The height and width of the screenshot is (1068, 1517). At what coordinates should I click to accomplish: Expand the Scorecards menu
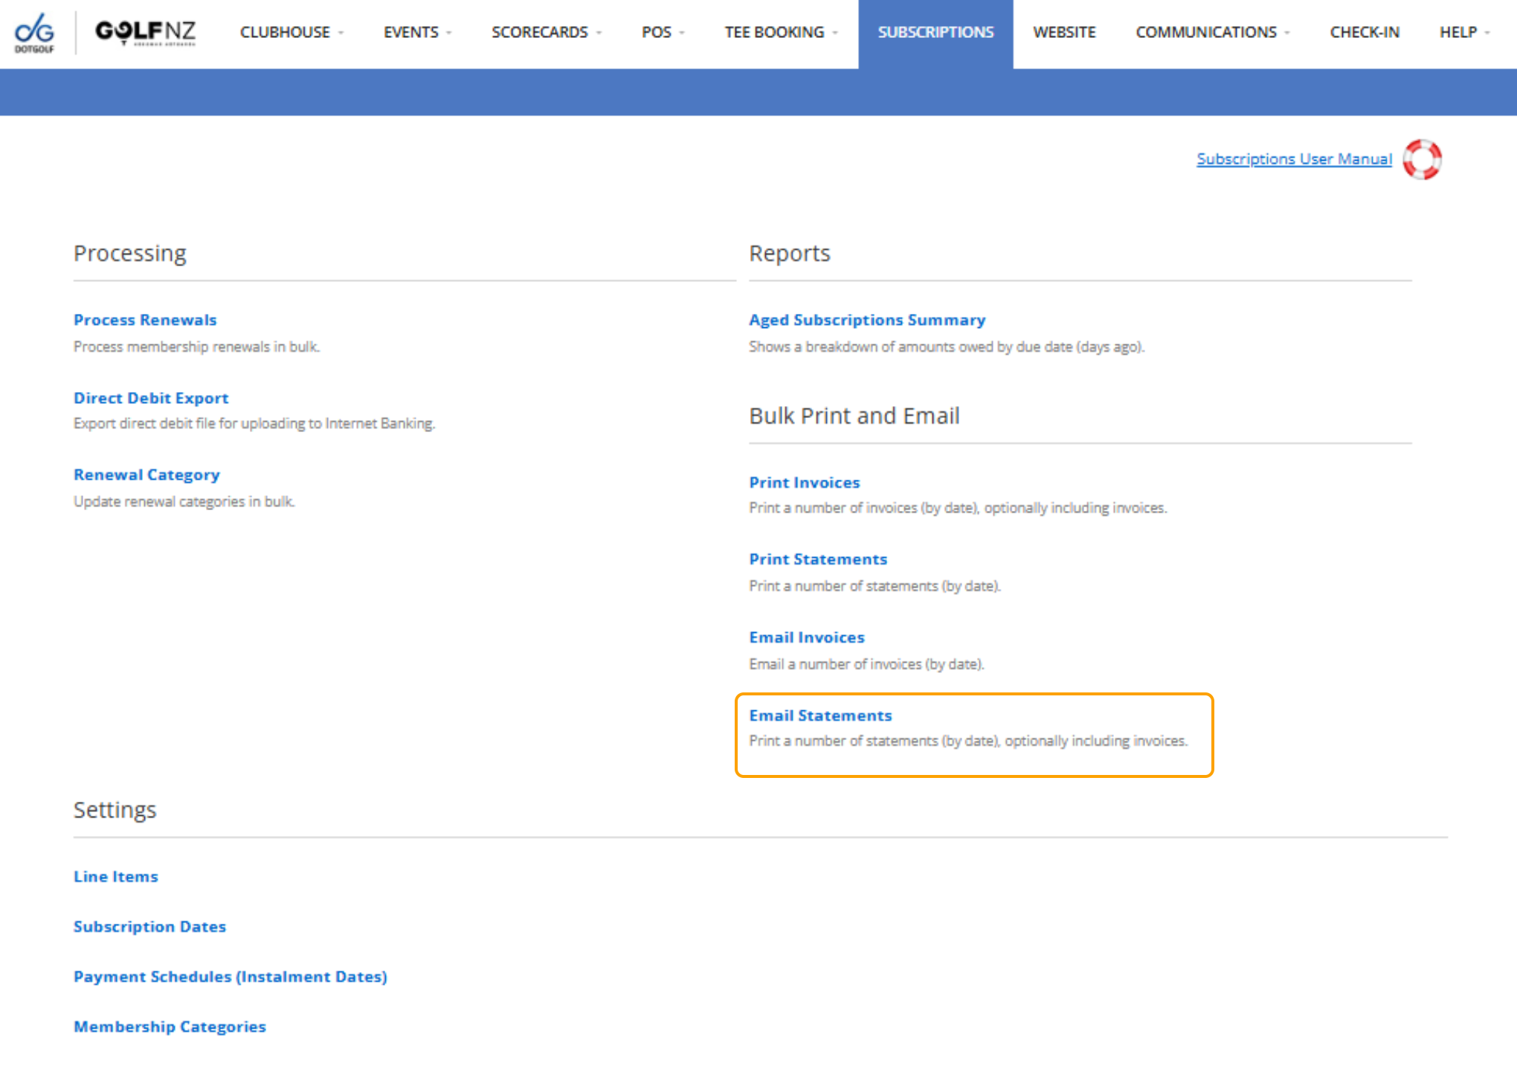(546, 33)
